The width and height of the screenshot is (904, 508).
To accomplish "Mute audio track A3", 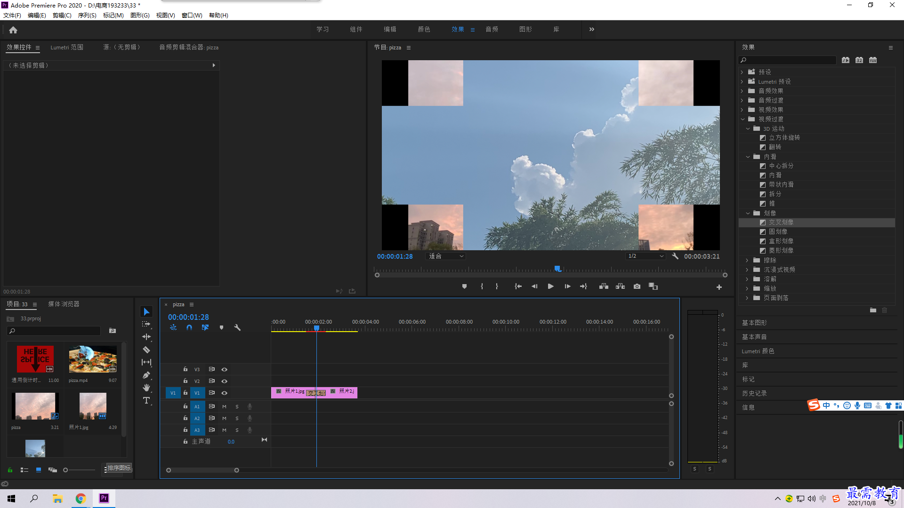I will coord(224,430).
